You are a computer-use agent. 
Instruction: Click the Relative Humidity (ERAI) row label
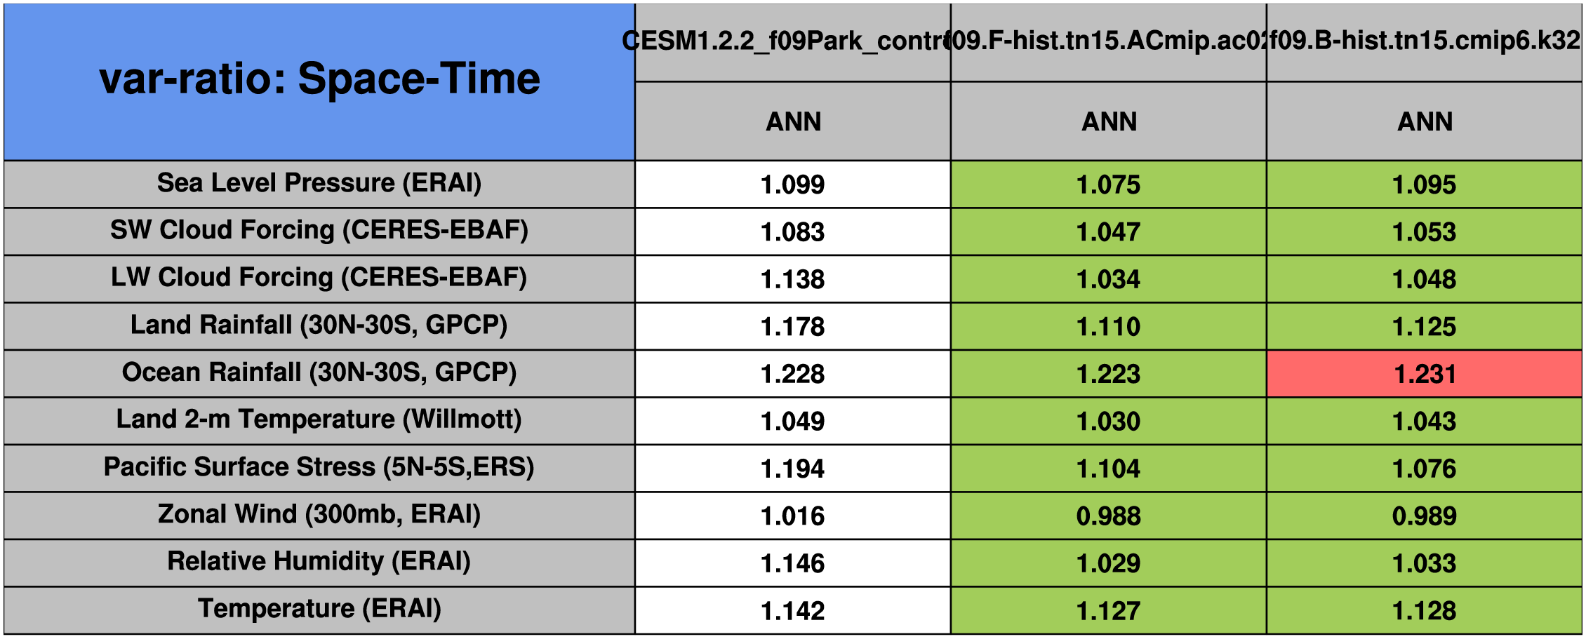tap(319, 562)
